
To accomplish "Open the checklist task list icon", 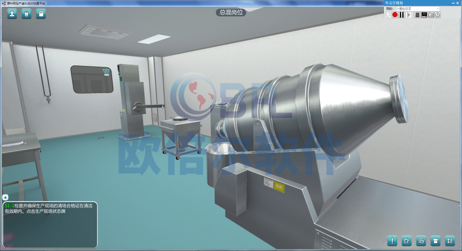I will pos(450,241).
